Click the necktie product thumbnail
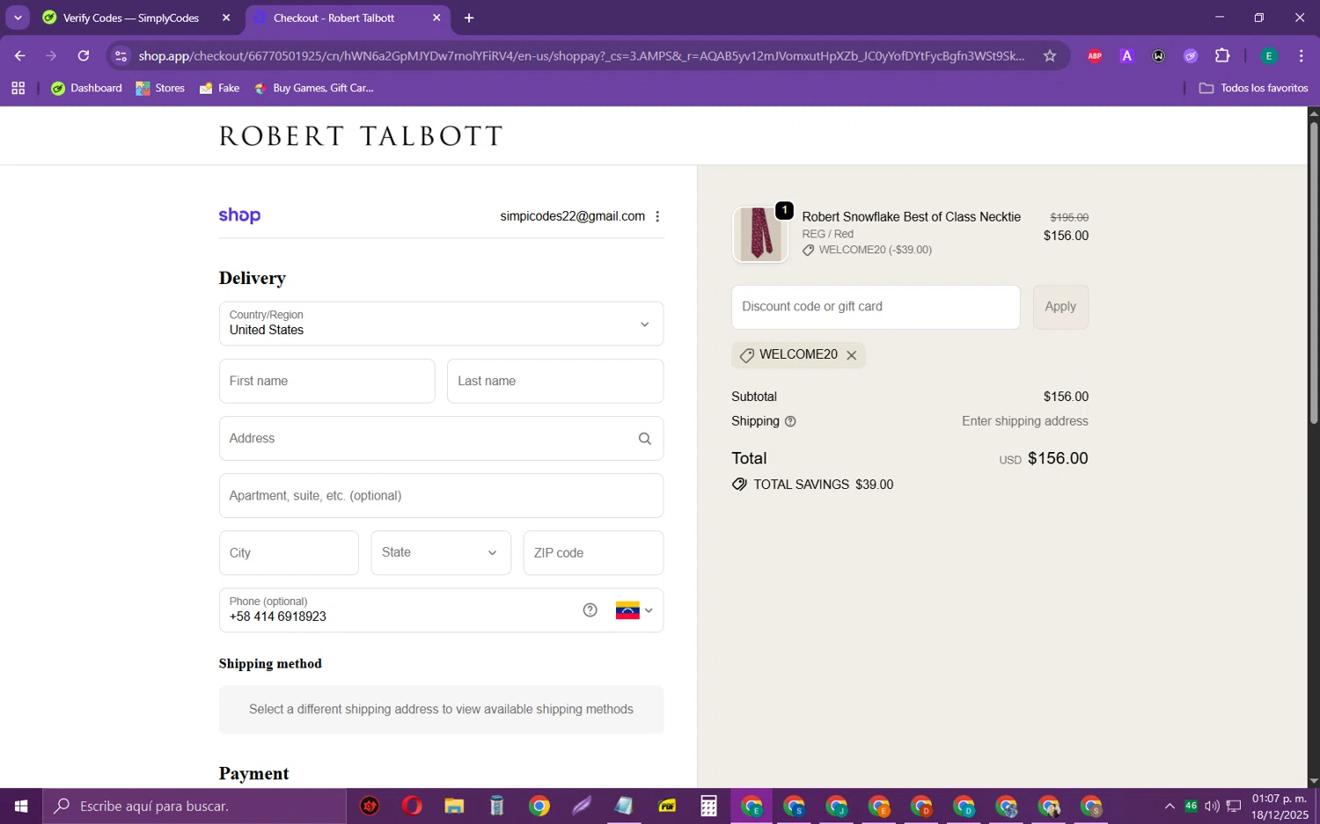This screenshot has height=824, width=1320. (760, 234)
